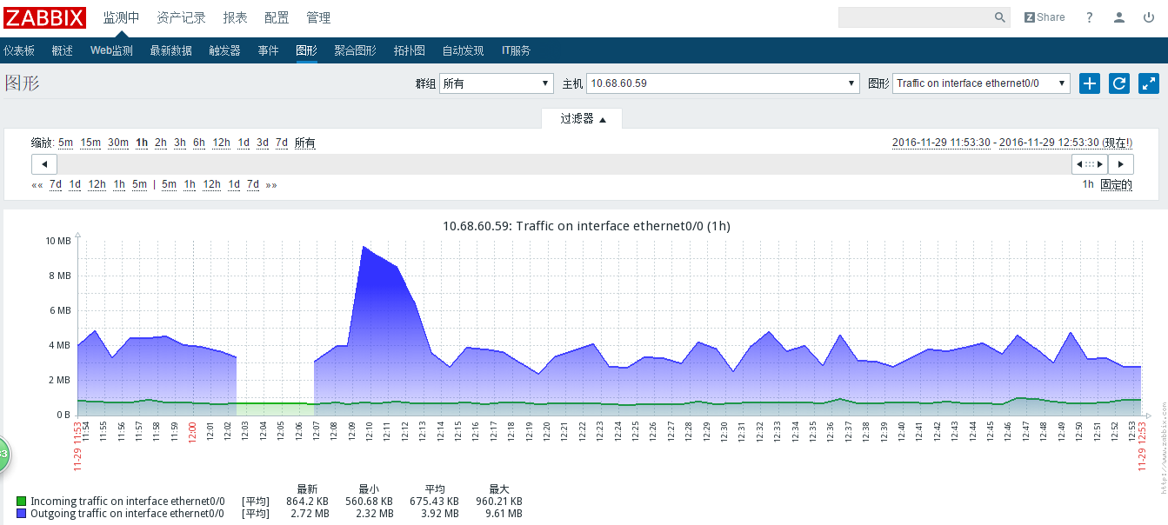Open the user profile icon
The height and width of the screenshot is (525, 1168).
click(1120, 17)
